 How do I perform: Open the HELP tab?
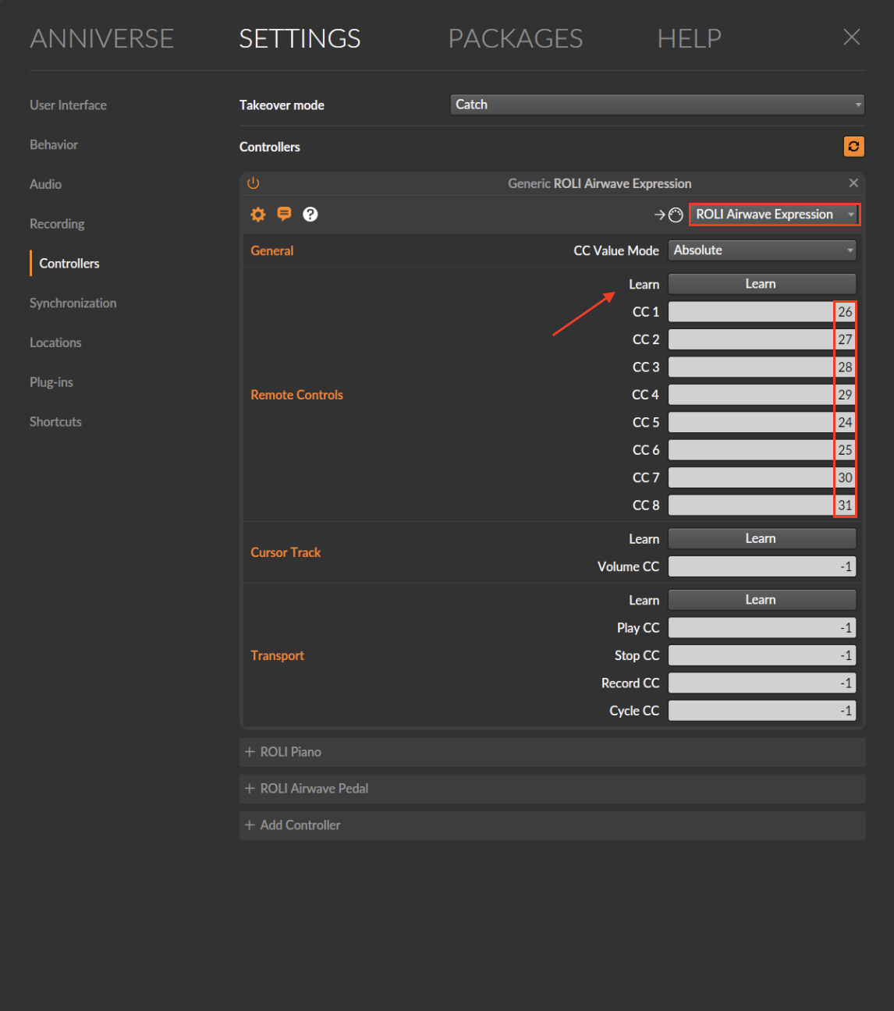tap(689, 38)
